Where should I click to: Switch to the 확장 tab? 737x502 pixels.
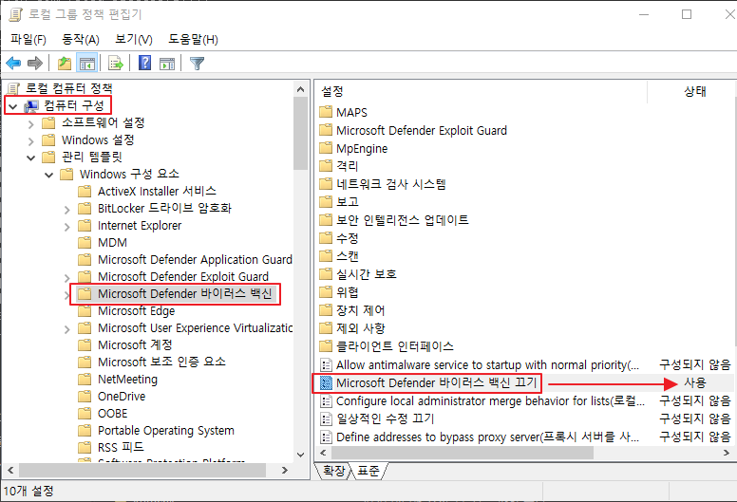click(334, 471)
